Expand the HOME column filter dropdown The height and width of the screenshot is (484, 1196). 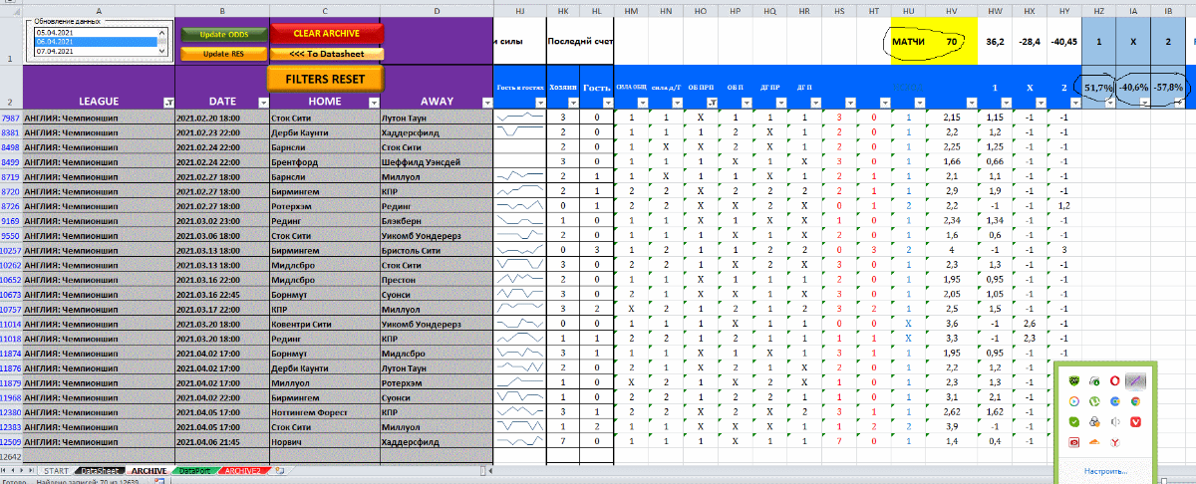click(x=373, y=102)
